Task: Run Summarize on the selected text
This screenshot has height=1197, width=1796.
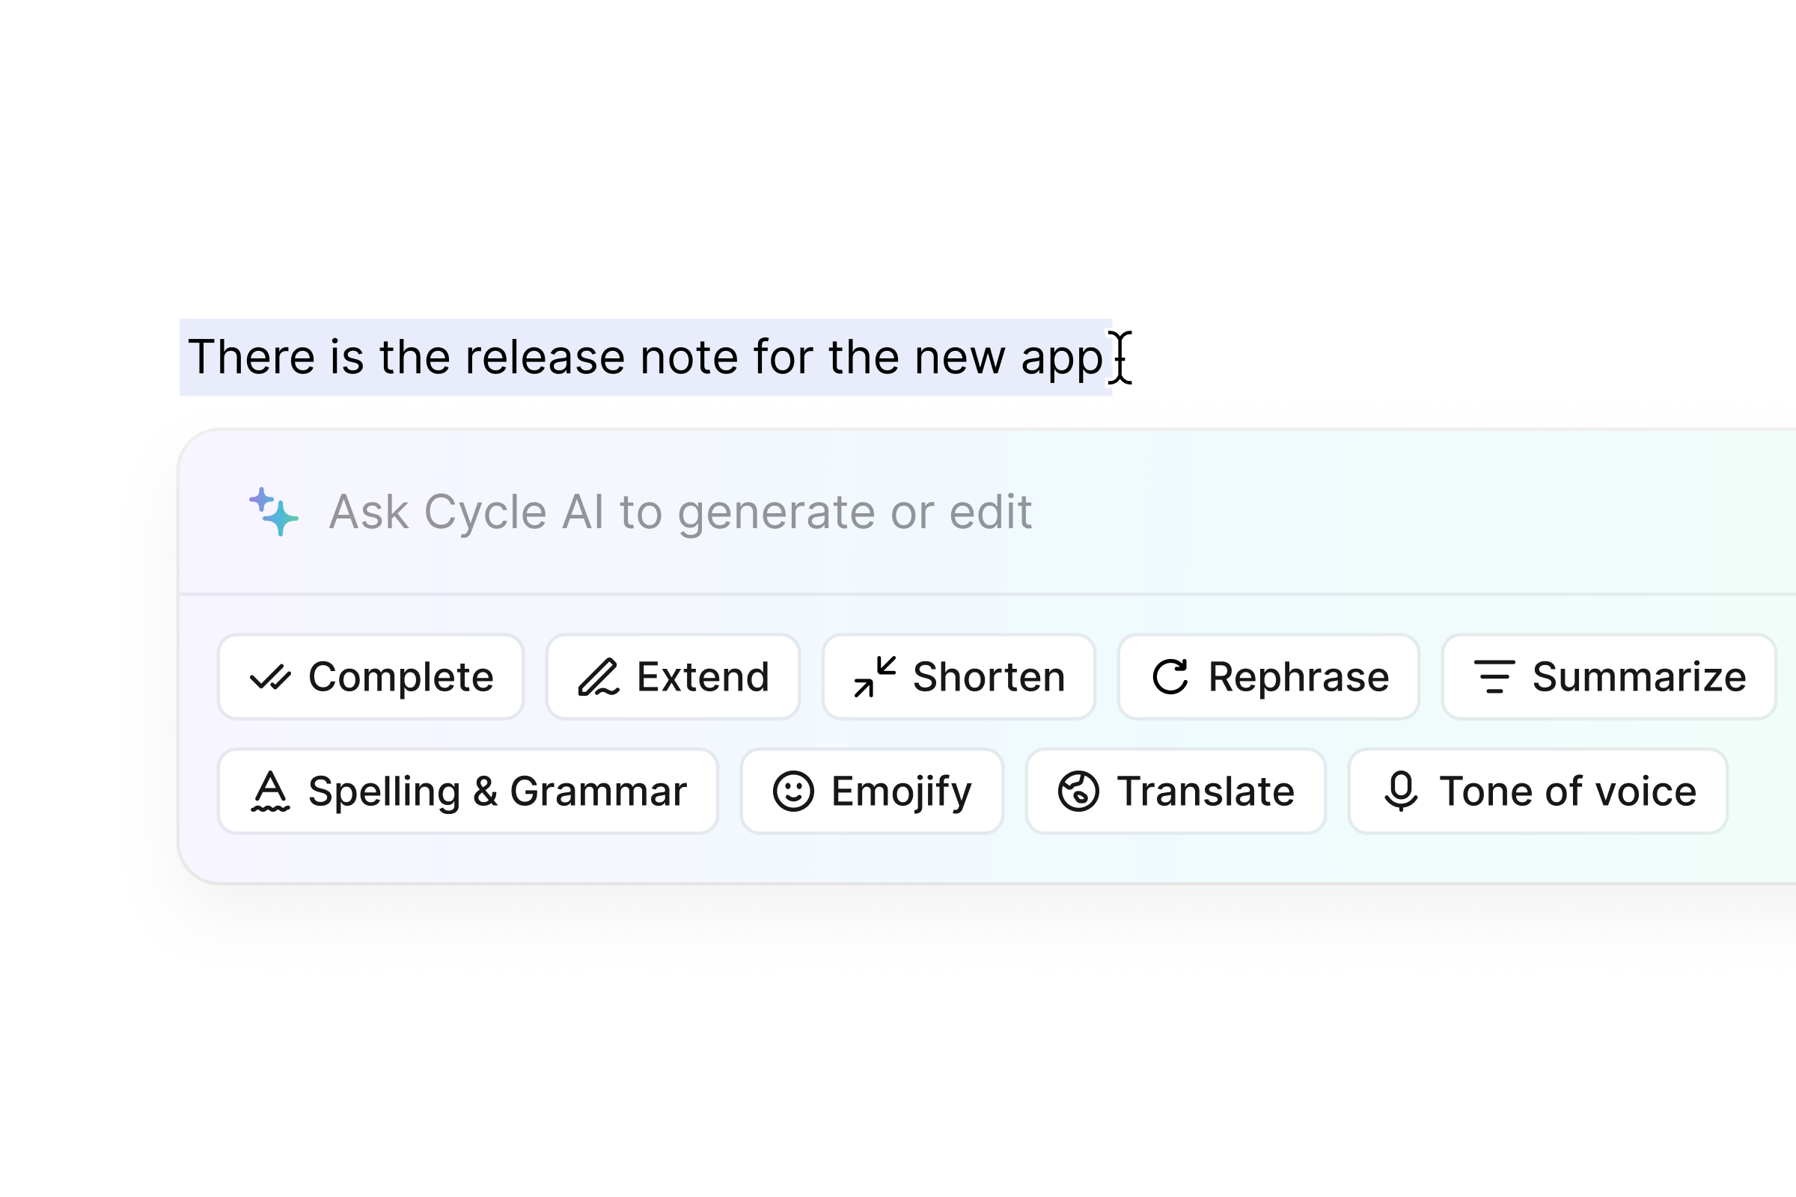Action: 1609,677
